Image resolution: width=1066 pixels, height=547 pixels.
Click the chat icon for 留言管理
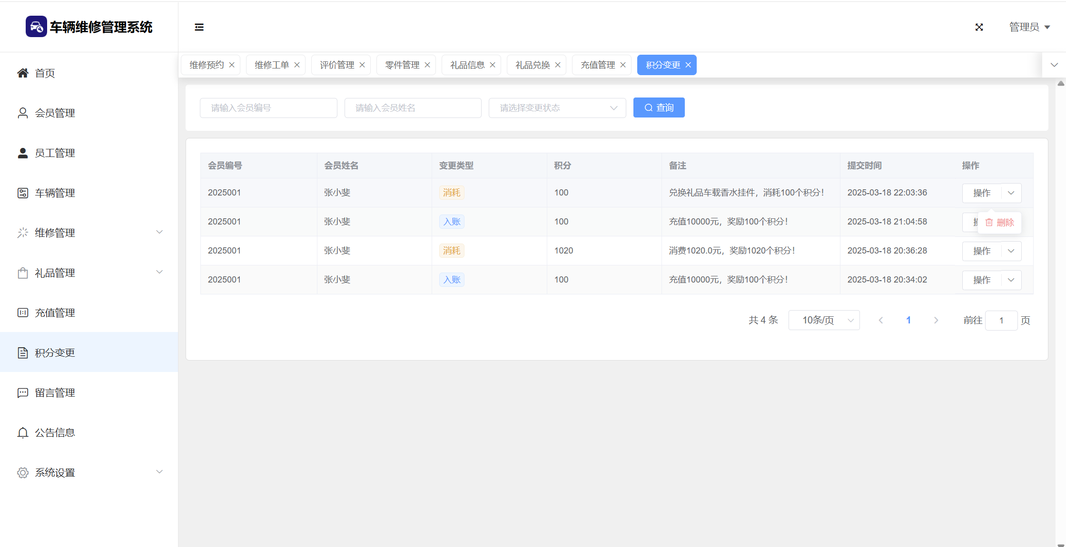(x=22, y=392)
